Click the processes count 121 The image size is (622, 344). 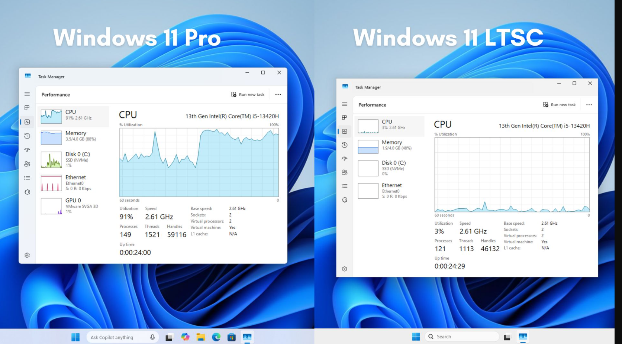pos(440,249)
